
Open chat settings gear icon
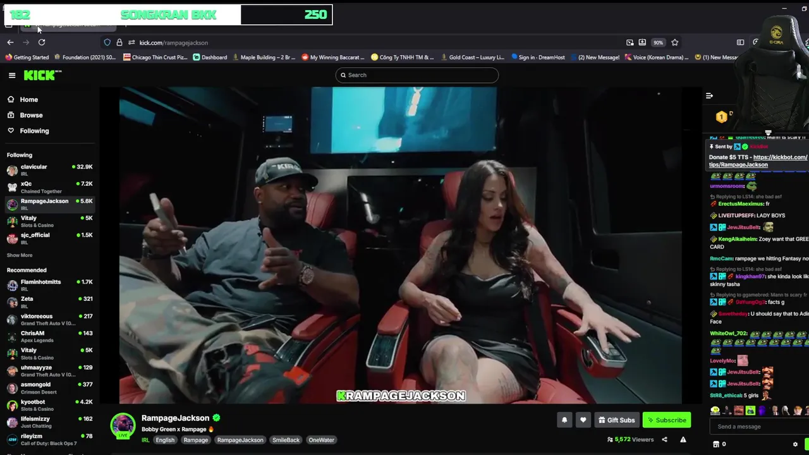click(x=796, y=444)
